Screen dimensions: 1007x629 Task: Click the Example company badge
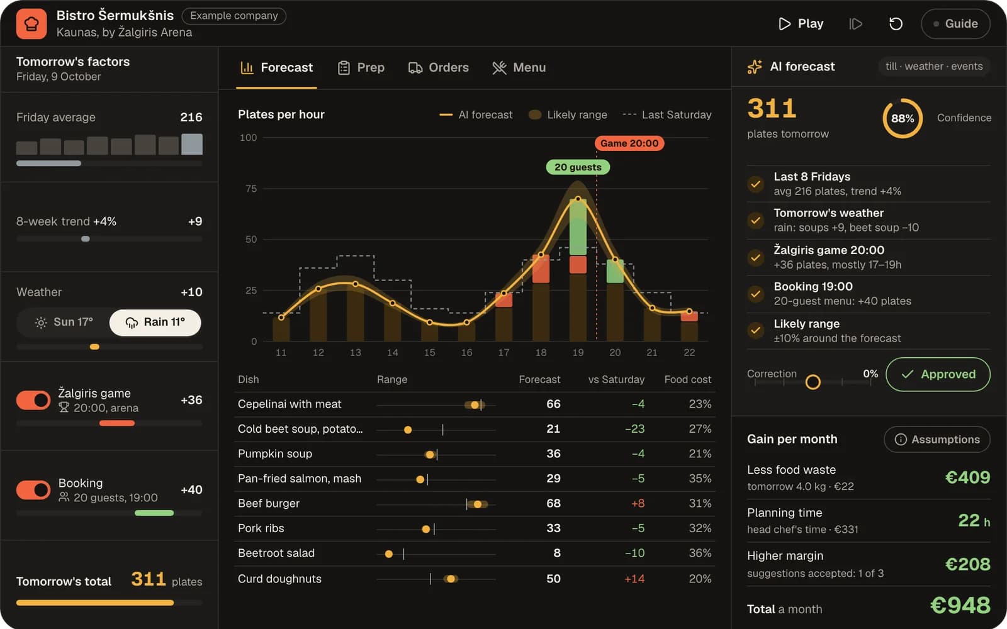[234, 16]
